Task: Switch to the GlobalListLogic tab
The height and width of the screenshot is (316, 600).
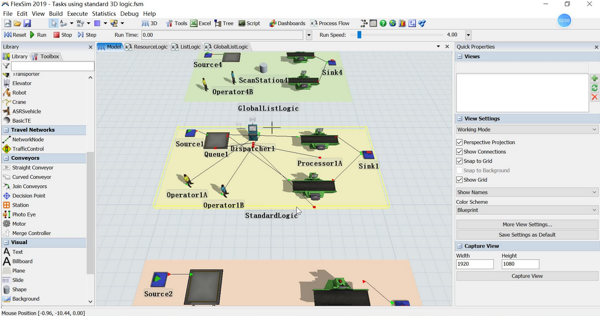Action: click(x=227, y=47)
